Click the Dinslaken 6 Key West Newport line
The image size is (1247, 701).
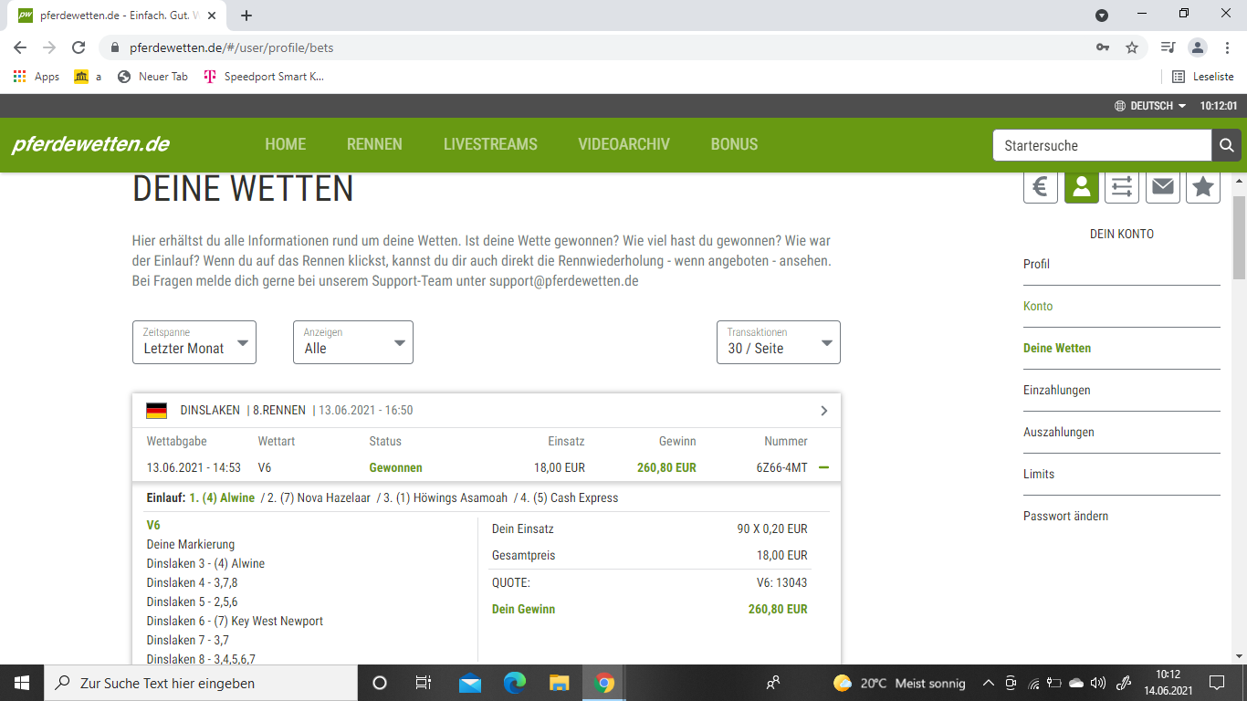(235, 621)
